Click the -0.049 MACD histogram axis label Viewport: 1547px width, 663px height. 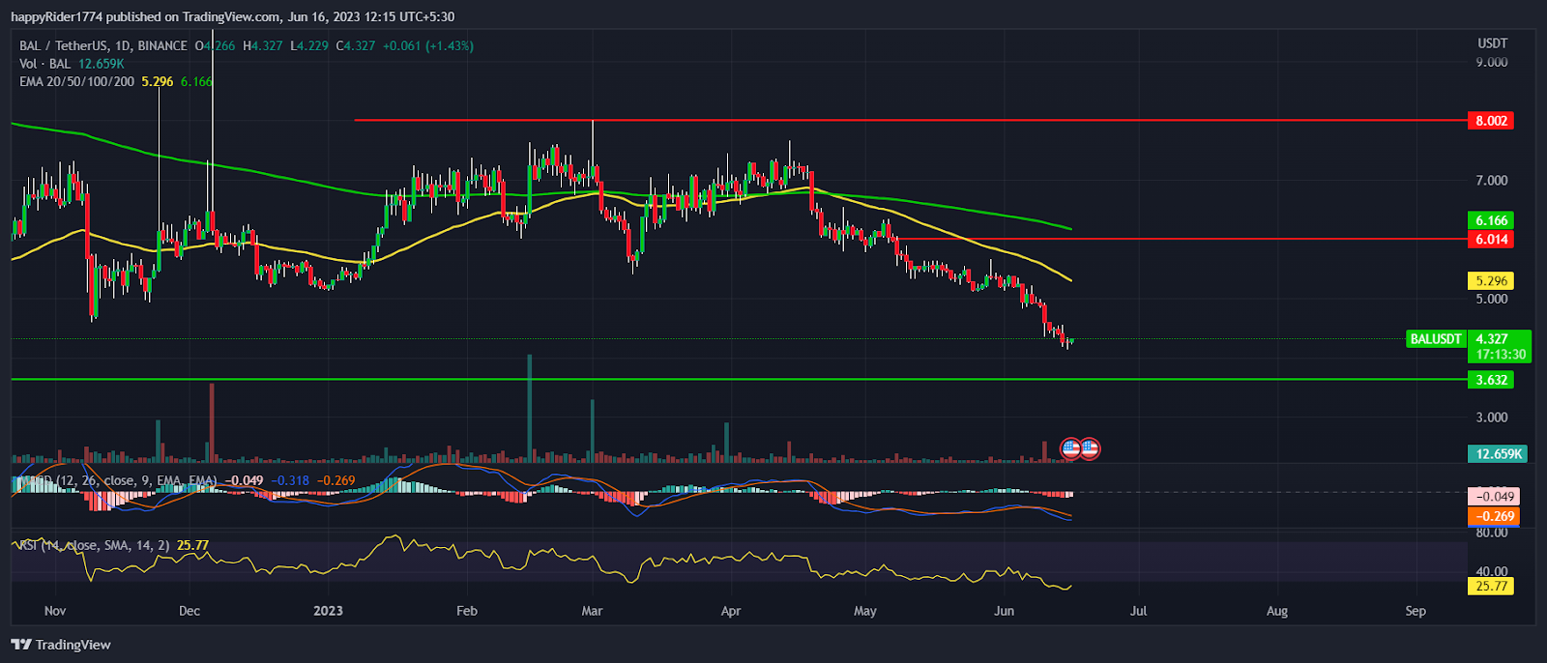[x=1493, y=497]
